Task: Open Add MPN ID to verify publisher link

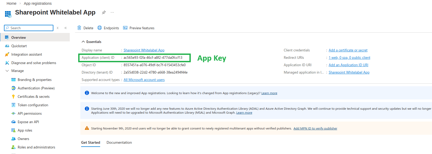Action: (x=315, y=128)
